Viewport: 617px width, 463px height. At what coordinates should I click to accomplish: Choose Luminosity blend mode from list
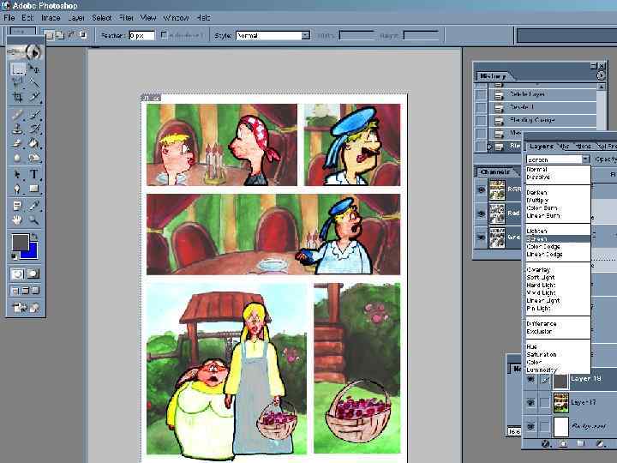pos(542,370)
